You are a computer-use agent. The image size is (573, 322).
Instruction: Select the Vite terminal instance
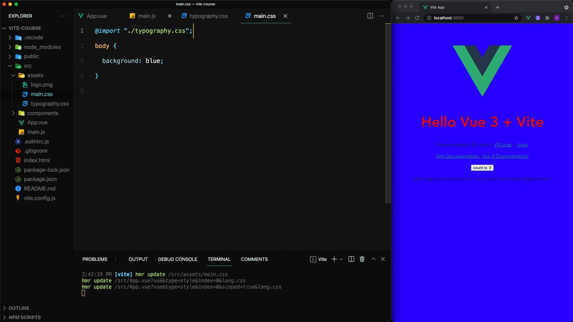(x=318, y=259)
